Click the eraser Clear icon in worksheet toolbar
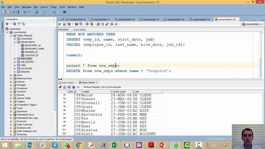 tap(107, 24)
